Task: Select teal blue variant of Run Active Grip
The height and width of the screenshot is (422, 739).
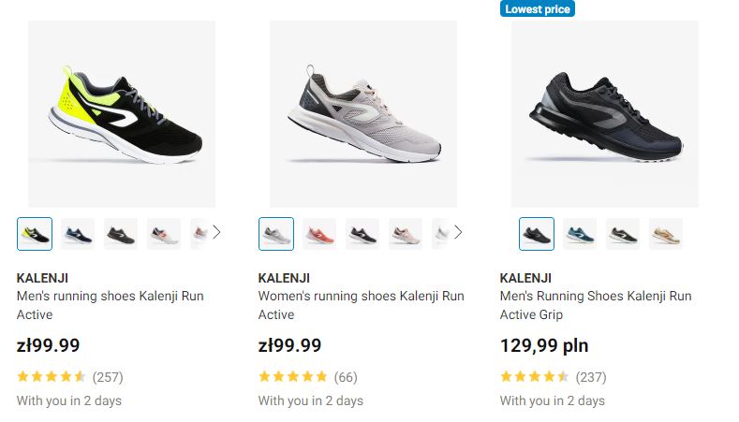Action: click(580, 233)
